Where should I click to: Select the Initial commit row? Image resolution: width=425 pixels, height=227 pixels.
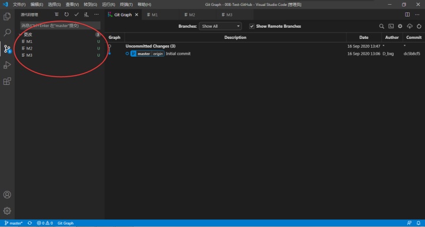click(264, 54)
